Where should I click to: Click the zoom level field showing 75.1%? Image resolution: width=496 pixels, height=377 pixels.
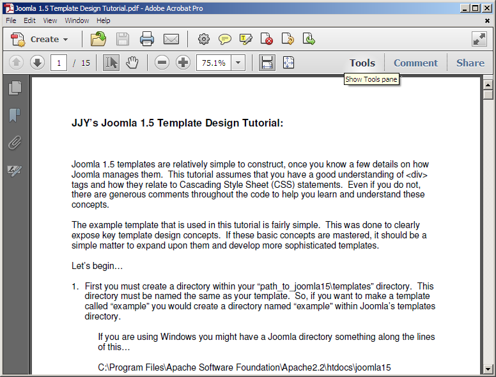coord(214,63)
